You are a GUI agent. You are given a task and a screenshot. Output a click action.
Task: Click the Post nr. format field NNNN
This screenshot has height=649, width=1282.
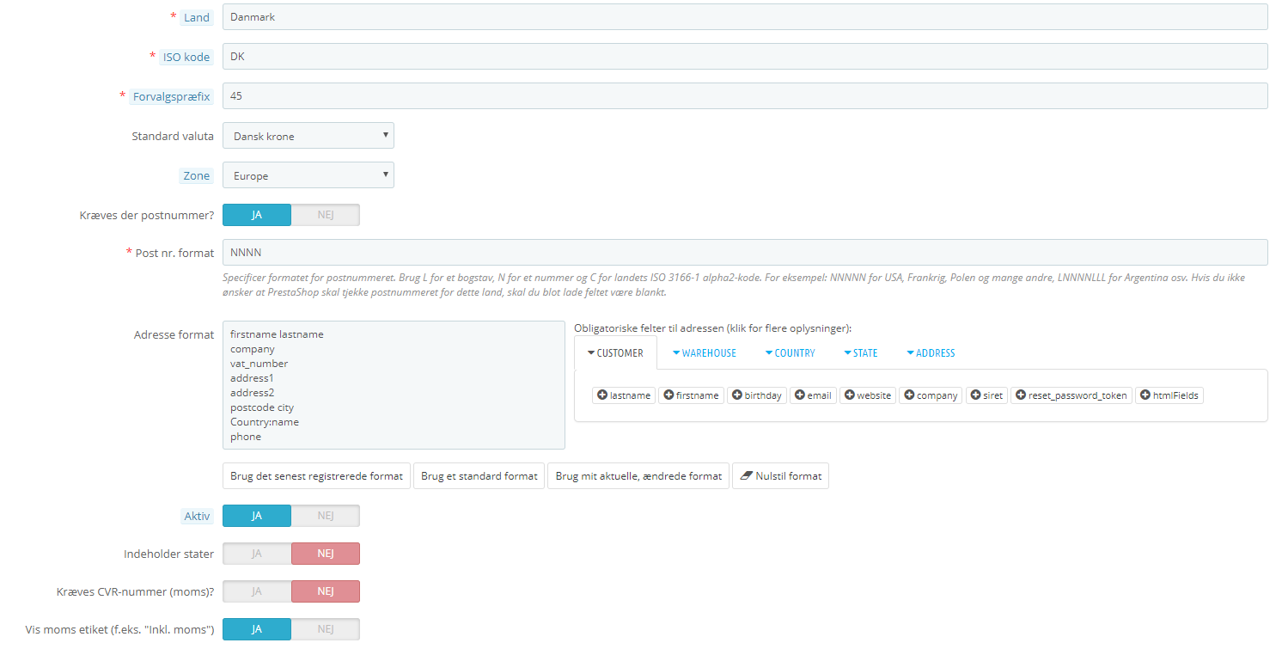745,253
